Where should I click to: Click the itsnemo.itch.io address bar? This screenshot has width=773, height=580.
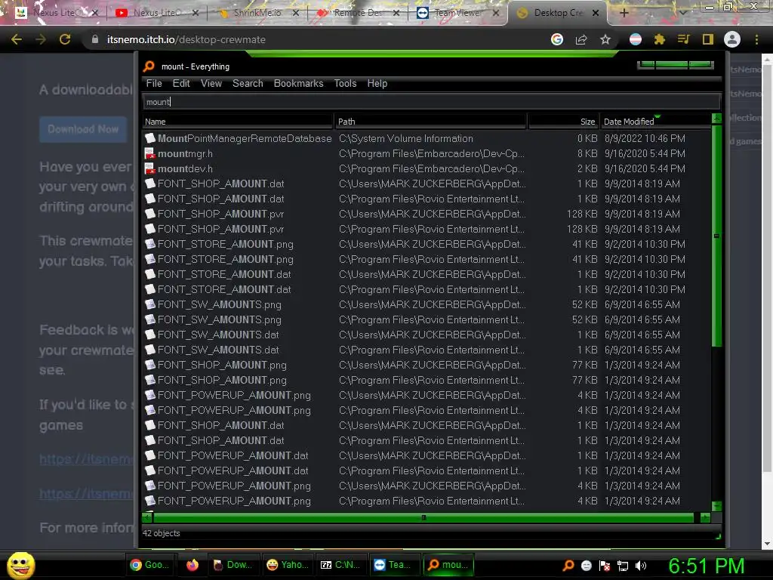pos(186,39)
